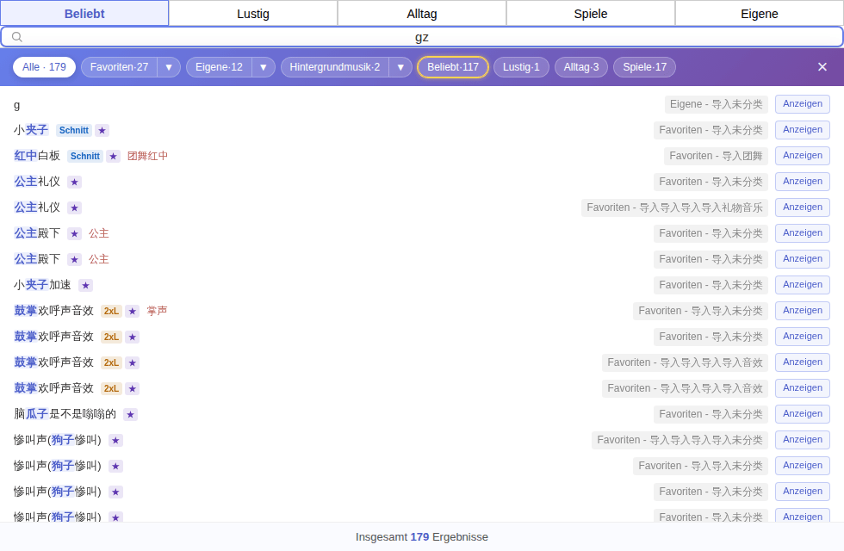Click the star icon beside 小夹子 Schnitt
This screenshot has width=844, height=551.
102,130
